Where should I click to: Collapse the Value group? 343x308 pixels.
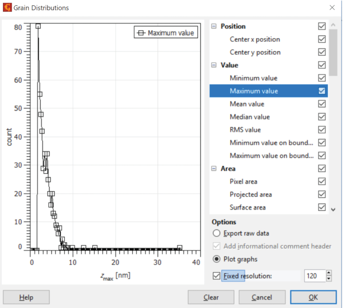click(x=214, y=65)
